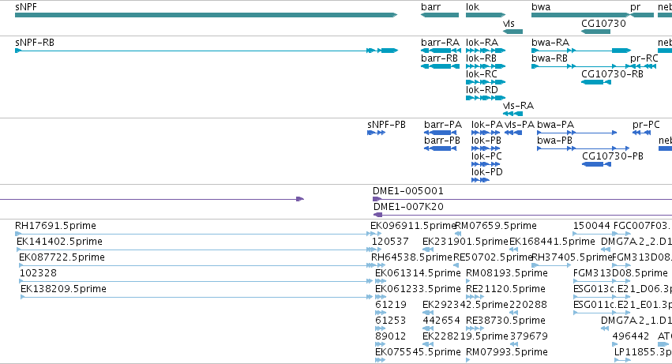Select transcript lok-RC
The image size is (672, 364).
pos(486,82)
